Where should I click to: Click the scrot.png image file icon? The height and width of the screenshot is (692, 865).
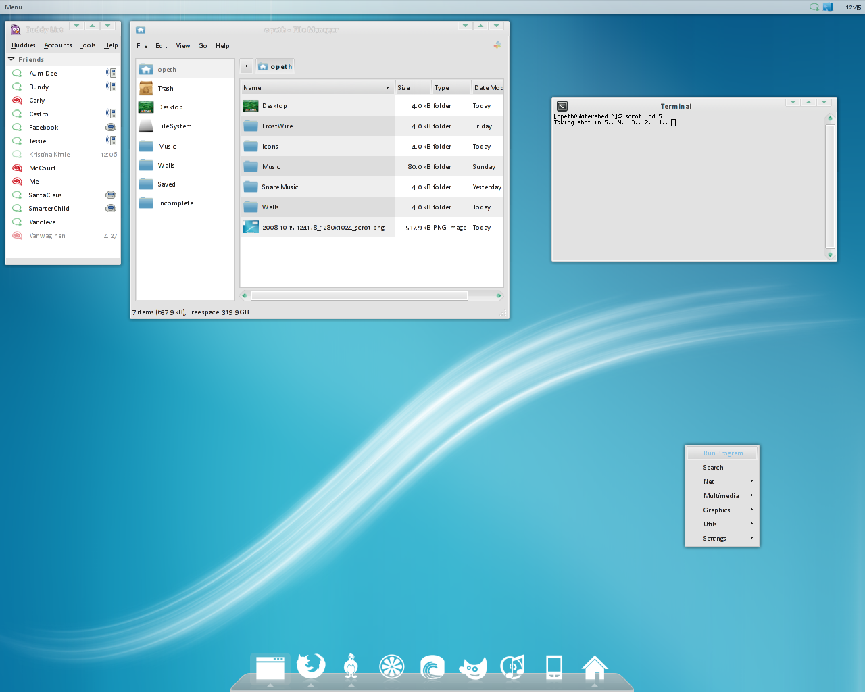[x=251, y=227]
